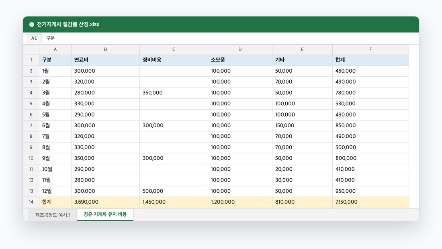Click the 7월 cell
The image size is (442, 249).
pyautogui.click(x=55, y=137)
